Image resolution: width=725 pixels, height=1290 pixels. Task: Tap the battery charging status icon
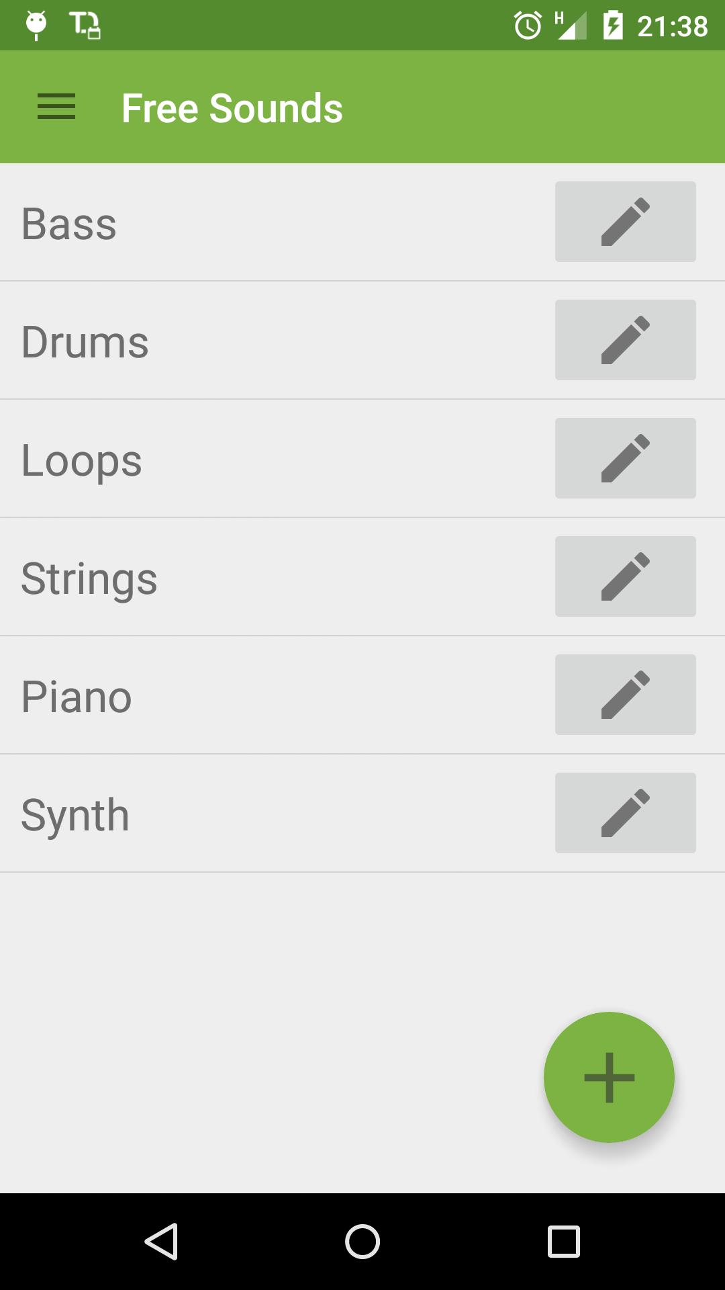tap(613, 26)
